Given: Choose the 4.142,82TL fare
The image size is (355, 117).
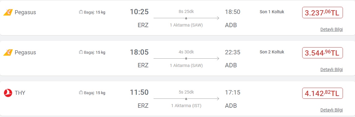Looking at the screenshot, I should (x=322, y=93).
